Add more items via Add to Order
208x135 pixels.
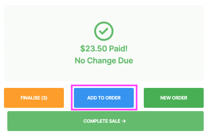[x=104, y=98]
